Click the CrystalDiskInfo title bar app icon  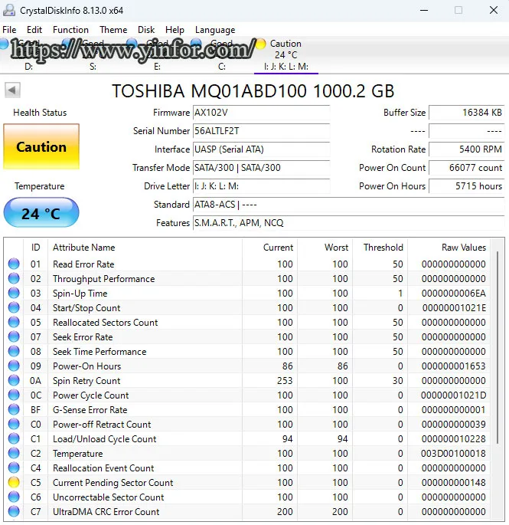(x=9, y=11)
